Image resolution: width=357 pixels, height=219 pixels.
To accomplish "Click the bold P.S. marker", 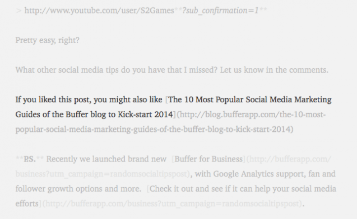I will (x=30, y=159).
